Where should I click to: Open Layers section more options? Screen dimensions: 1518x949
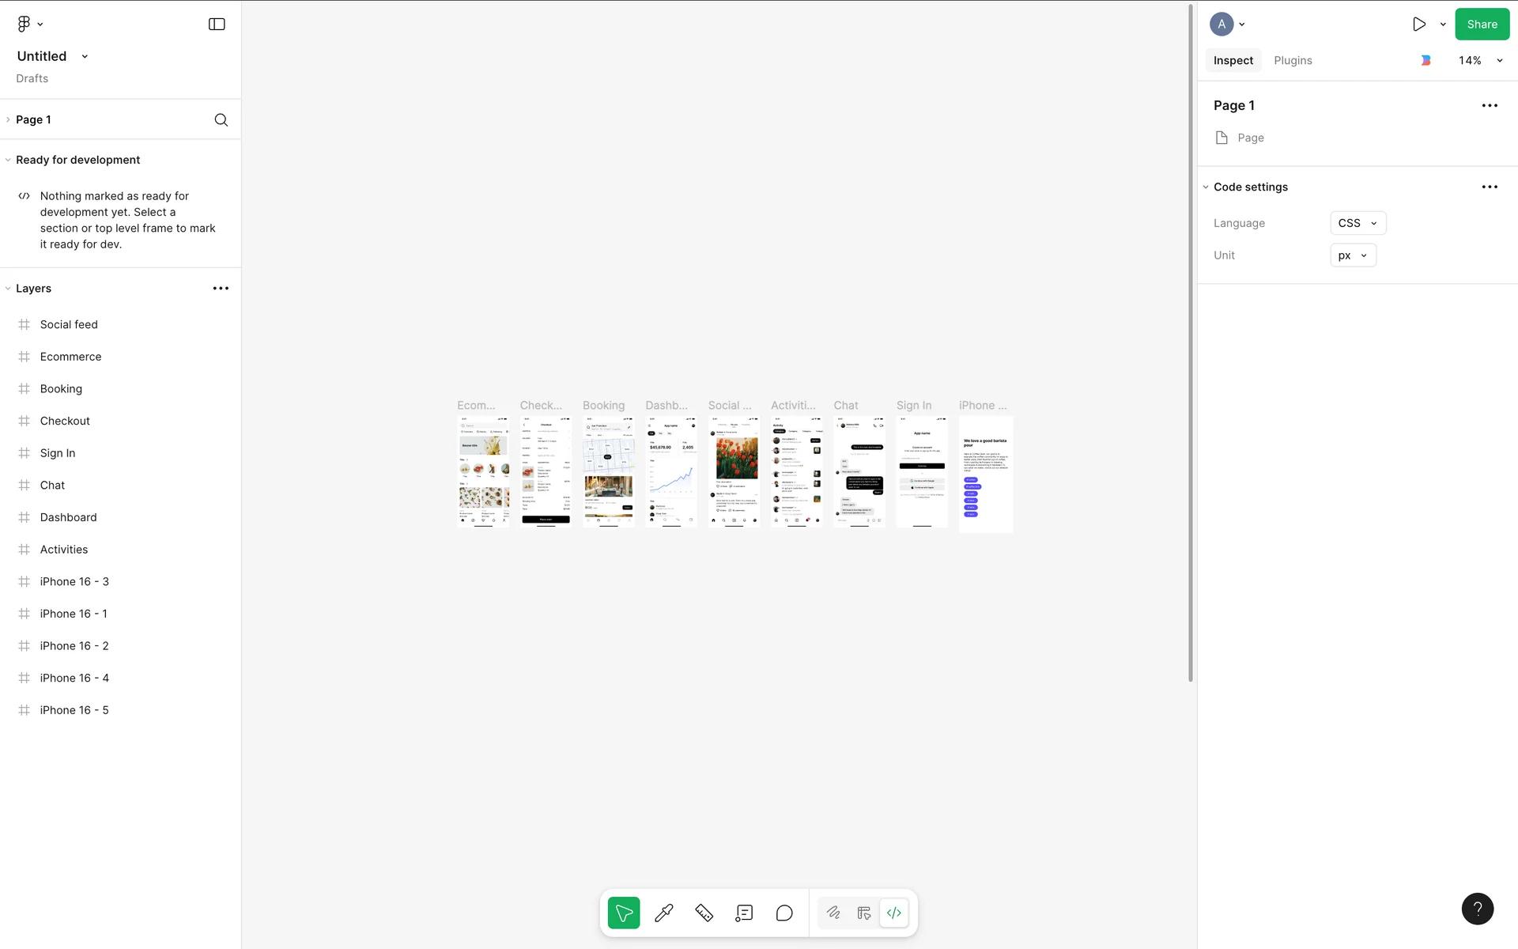(x=221, y=289)
